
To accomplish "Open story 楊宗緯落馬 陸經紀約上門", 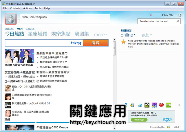I will point(54,62).
